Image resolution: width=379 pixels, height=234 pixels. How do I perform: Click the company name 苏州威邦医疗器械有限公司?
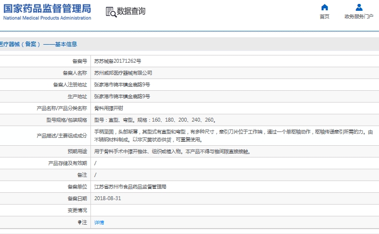click(x=123, y=73)
